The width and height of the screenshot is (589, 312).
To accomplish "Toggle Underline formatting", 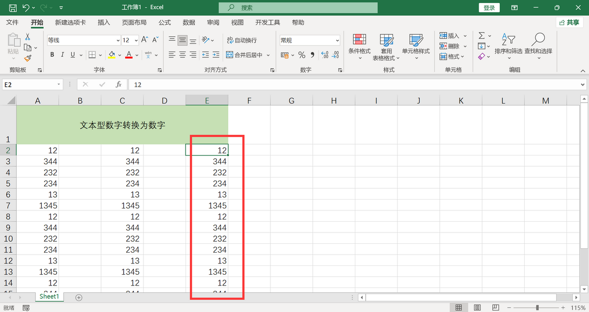I will [73, 55].
